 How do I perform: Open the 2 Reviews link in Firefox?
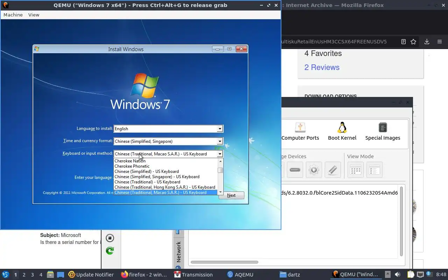click(322, 67)
